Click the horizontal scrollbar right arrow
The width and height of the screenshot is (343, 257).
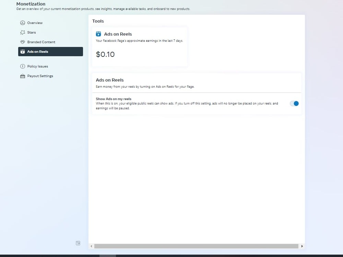click(x=302, y=246)
